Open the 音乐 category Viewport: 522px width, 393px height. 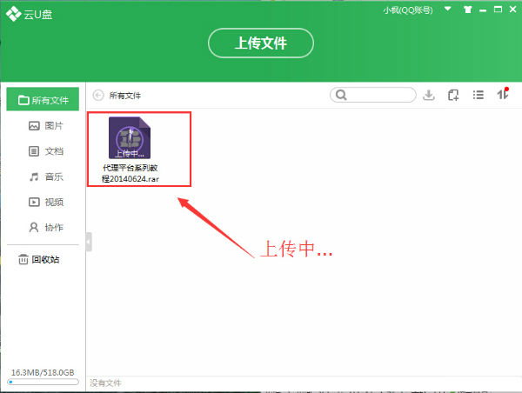click(x=46, y=177)
